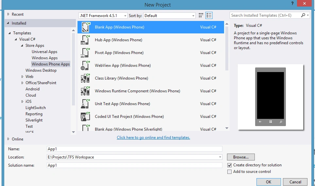Click the Hub App template icon
This screenshot has width=315, height=186.
pyautogui.click(x=85, y=40)
